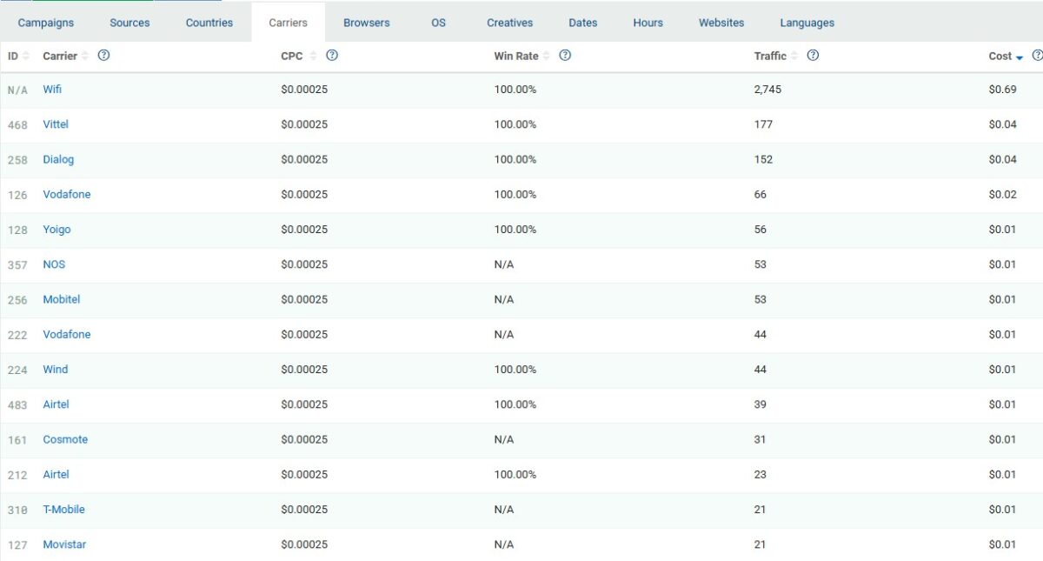Select N/A ID in Wifi row

click(x=17, y=90)
